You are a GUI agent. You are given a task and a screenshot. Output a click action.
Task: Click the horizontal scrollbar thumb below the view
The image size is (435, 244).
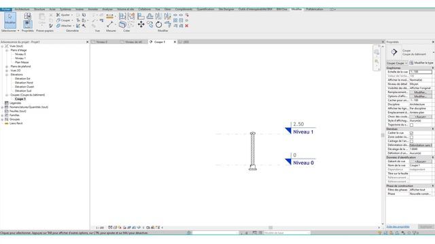[x=271, y=228]
